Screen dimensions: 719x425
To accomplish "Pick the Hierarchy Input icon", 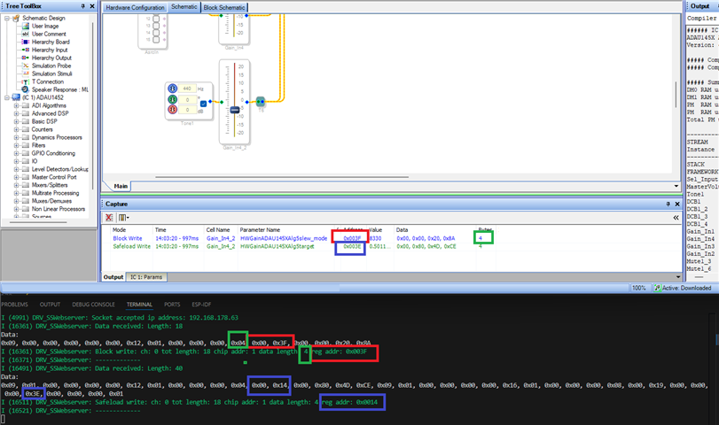I will click(x=26, y=50).
